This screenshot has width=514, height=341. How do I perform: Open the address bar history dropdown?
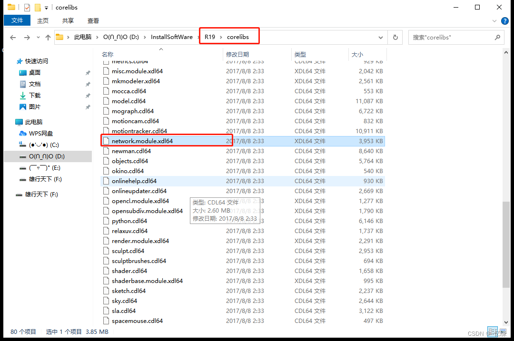pos(381,38)
